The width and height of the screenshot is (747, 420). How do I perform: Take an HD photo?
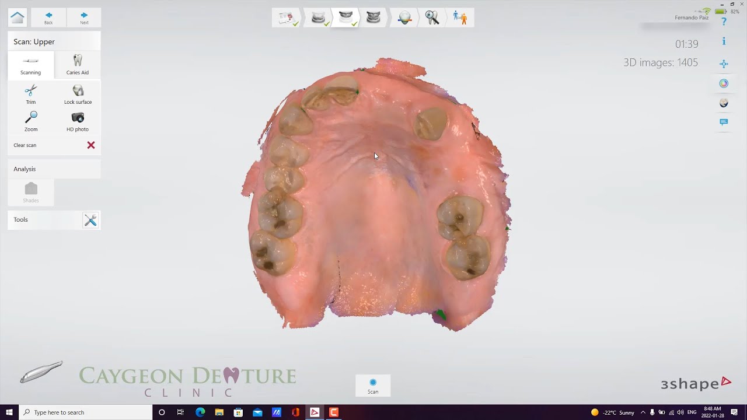pyautogui.click(x=78, y=122)
